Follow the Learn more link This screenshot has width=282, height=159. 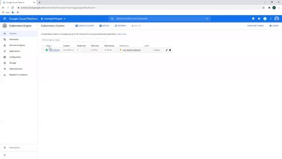click(x=122, y=34)
